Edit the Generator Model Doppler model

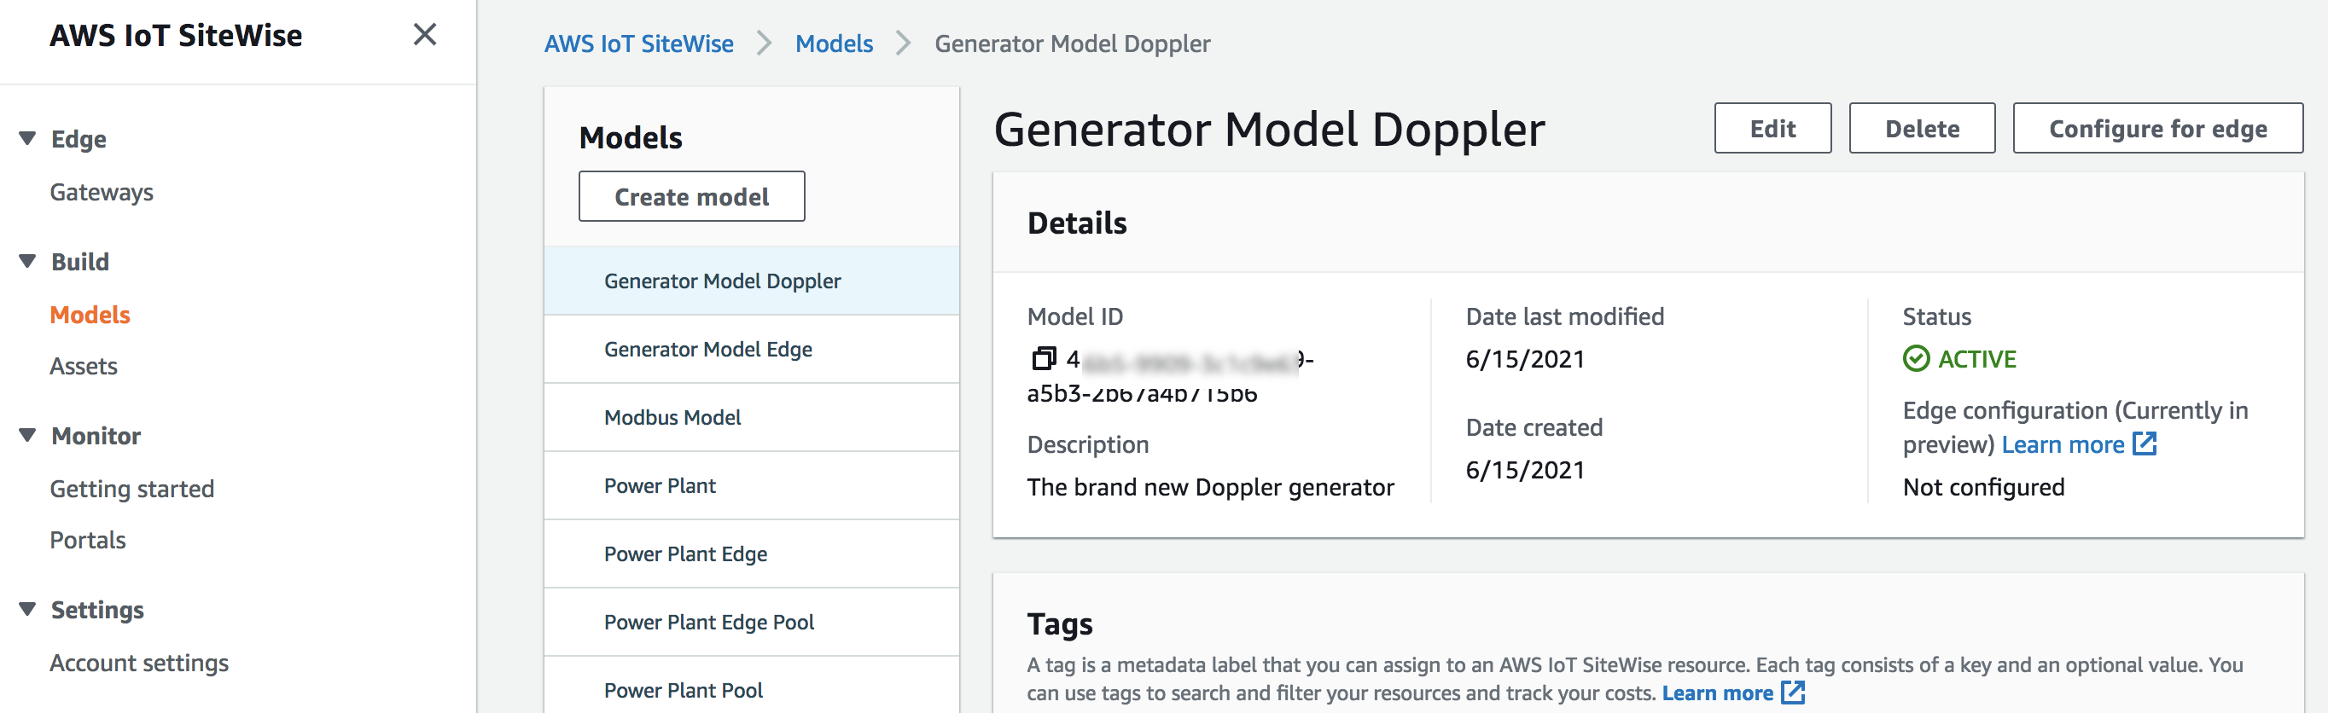coord(1773,128)
